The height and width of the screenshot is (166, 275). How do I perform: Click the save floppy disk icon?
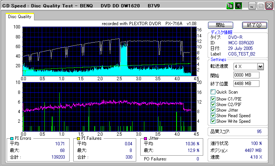tap(238, 6)
